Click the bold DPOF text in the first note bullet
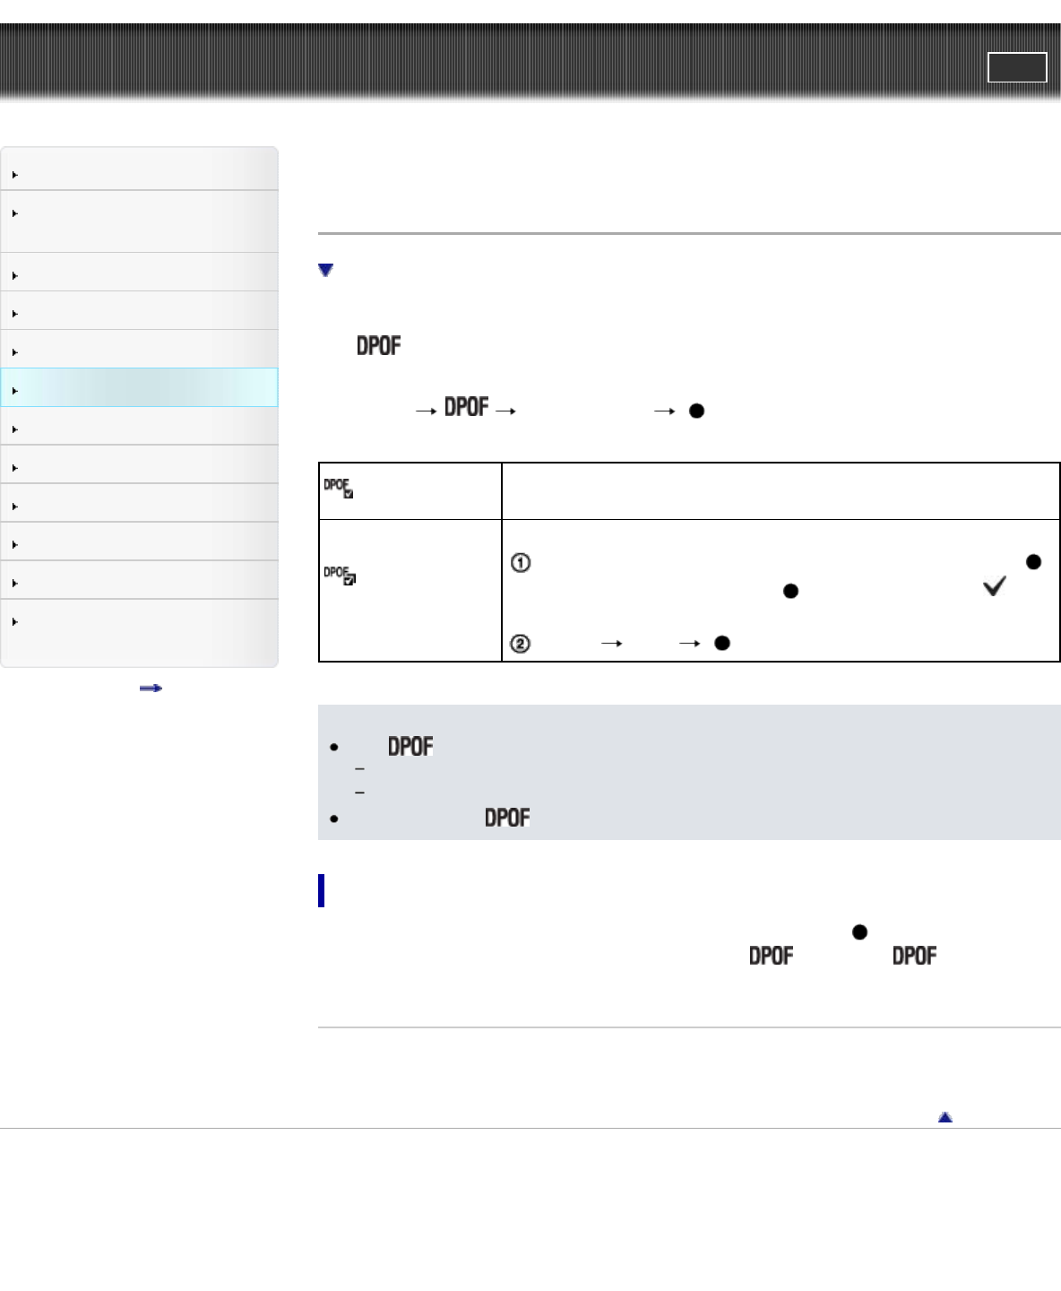 [410, 747]
